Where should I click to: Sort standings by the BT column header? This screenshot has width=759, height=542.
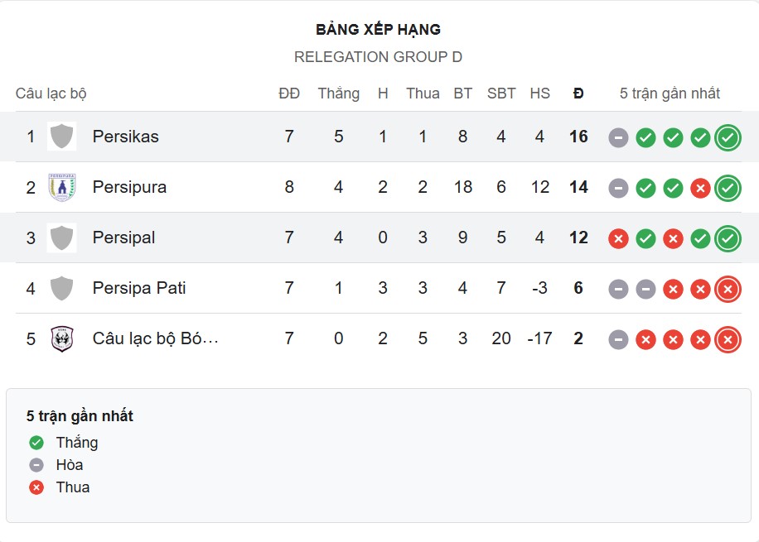pos(462,94)
